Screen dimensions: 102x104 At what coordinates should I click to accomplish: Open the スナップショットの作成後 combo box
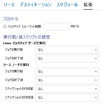(x=67, y=98)
